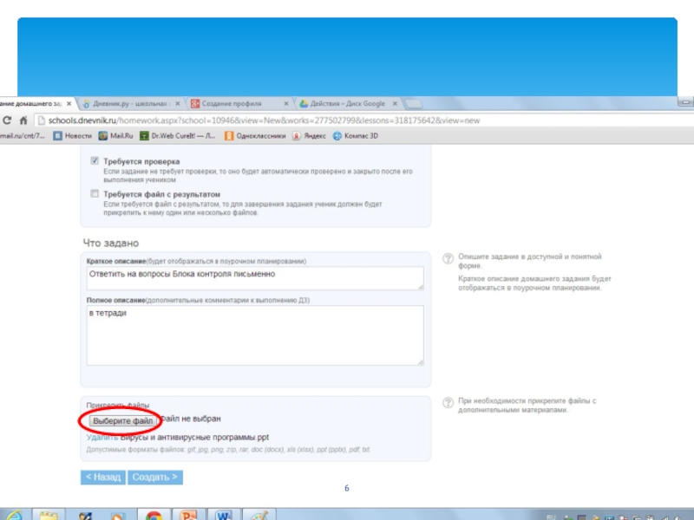Open Internet Explorer from the taskbar

(x=13, y=516)
